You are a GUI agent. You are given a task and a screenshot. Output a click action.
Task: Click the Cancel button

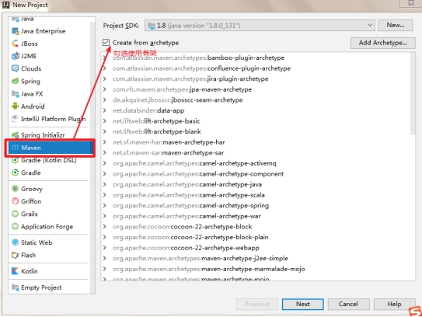click(x=348, y=304)
